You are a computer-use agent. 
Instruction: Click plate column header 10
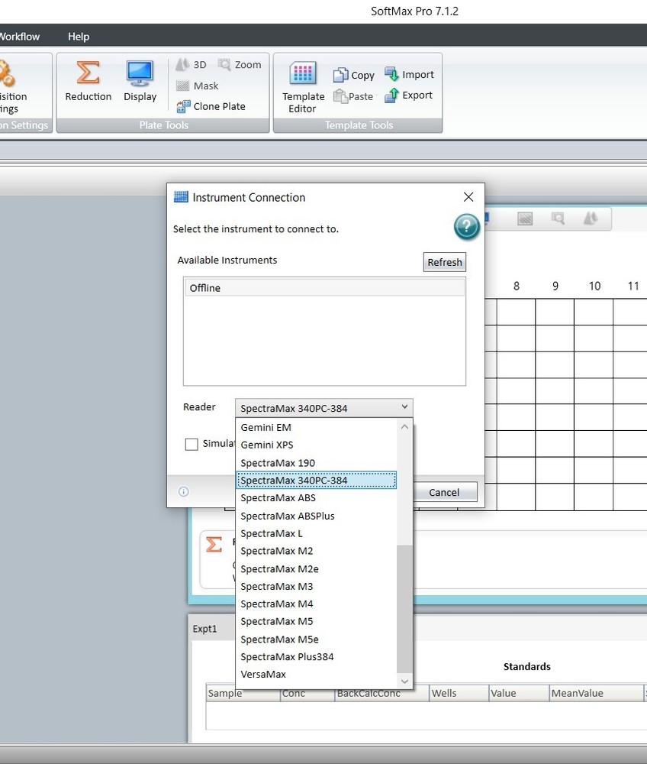pos(594,286)
